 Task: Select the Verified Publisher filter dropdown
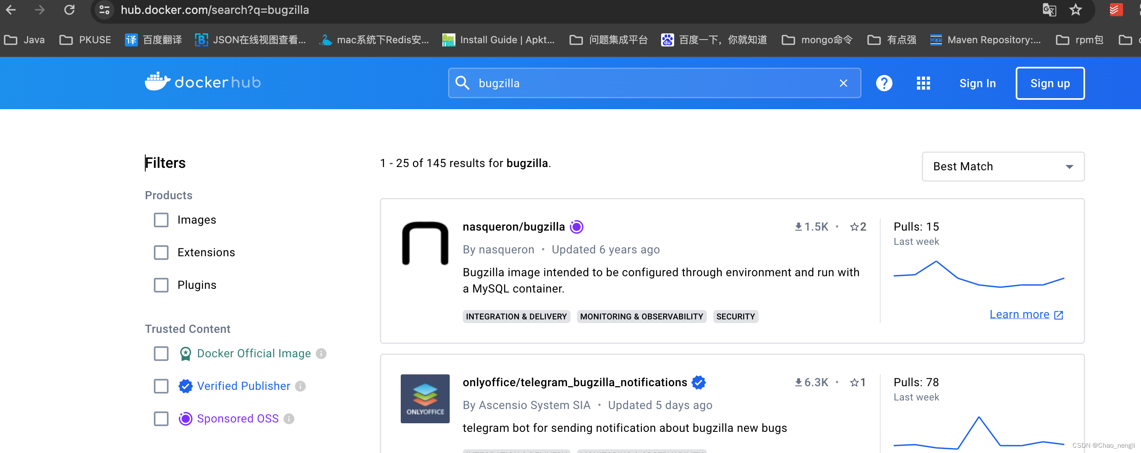pos(162,385)
